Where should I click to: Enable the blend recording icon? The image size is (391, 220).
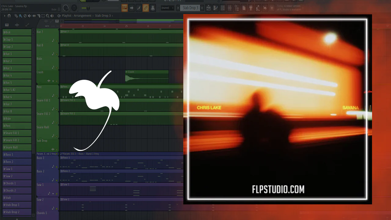pyautogui.click(x=139, y=8)
